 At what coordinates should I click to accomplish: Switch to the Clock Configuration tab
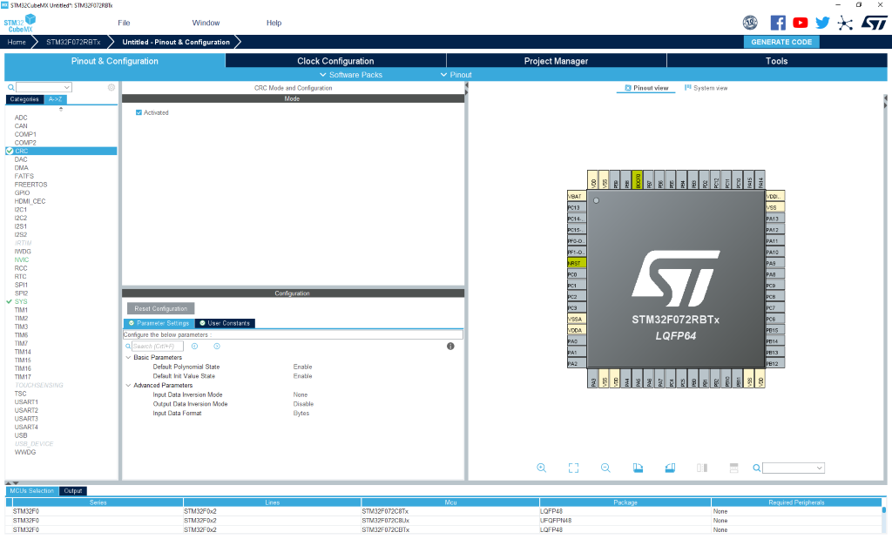(335, 61)
